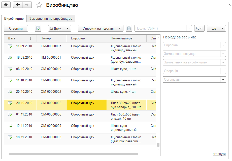Close the Виробництво form
Image resolution: width=232 pixels, height=161 pixels.
tap(229, 5)
